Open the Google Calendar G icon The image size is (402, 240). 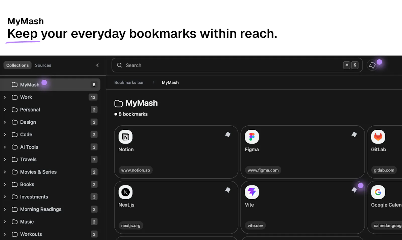[x=378, y=192]
